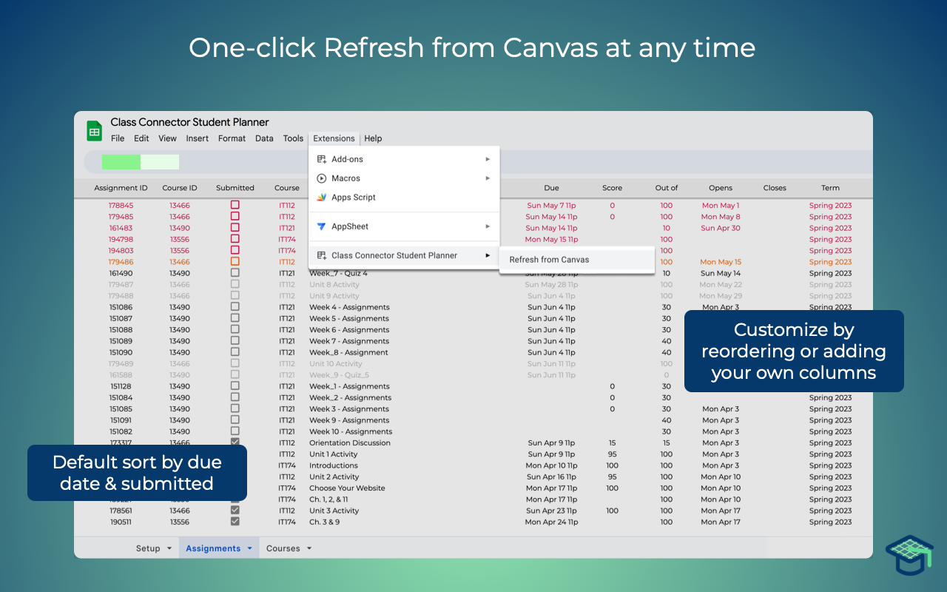The width and height of the screenshot is (947, 592).
Task: Uncheck Submitted box for assignment 178561
Action: coord(235,510)
